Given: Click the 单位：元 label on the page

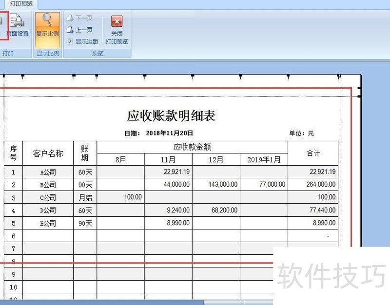Looking at the screenshot, I should coord(302,132).
